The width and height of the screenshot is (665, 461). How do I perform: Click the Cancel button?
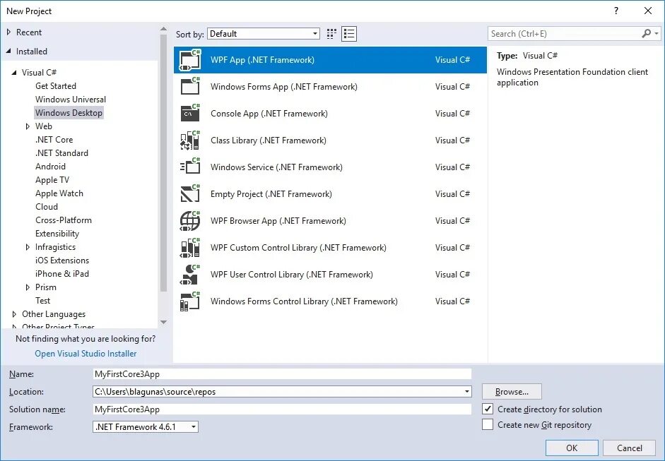pos(630,448)
